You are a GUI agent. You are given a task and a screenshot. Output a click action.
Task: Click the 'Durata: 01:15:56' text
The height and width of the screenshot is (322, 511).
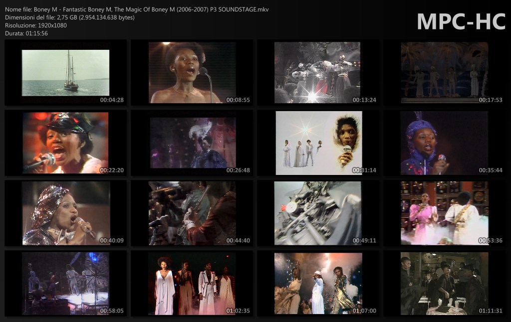(x=26, y=33)
